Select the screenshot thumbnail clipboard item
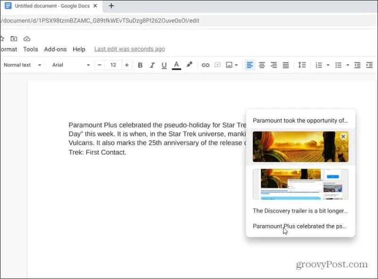This screenshot has width=378, height=279. point(301,184)
